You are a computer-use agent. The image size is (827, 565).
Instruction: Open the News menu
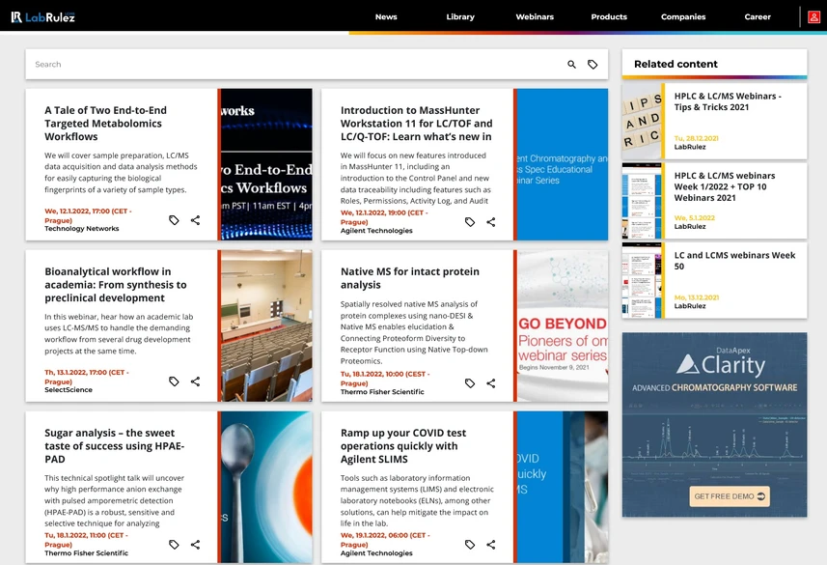(386, 16)
